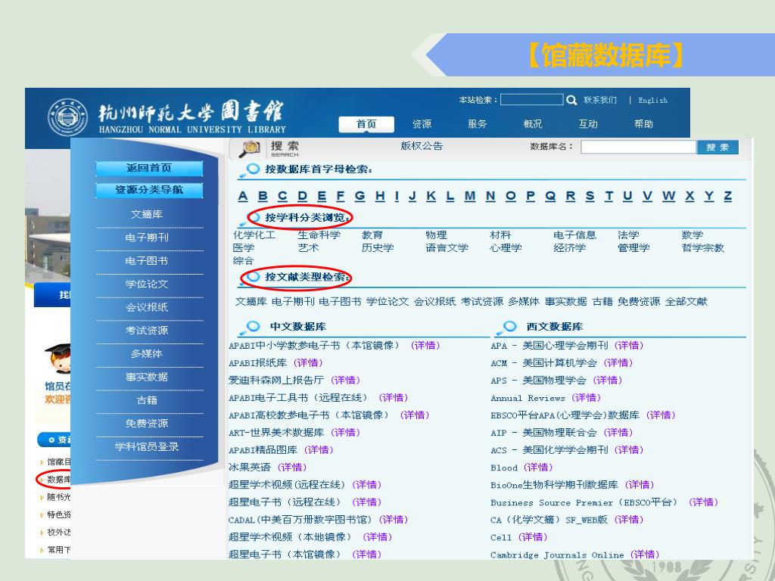Browse the 哲学宗教 subject category
775x581 pixels.
pyautogui.click(x=703, y=248)
